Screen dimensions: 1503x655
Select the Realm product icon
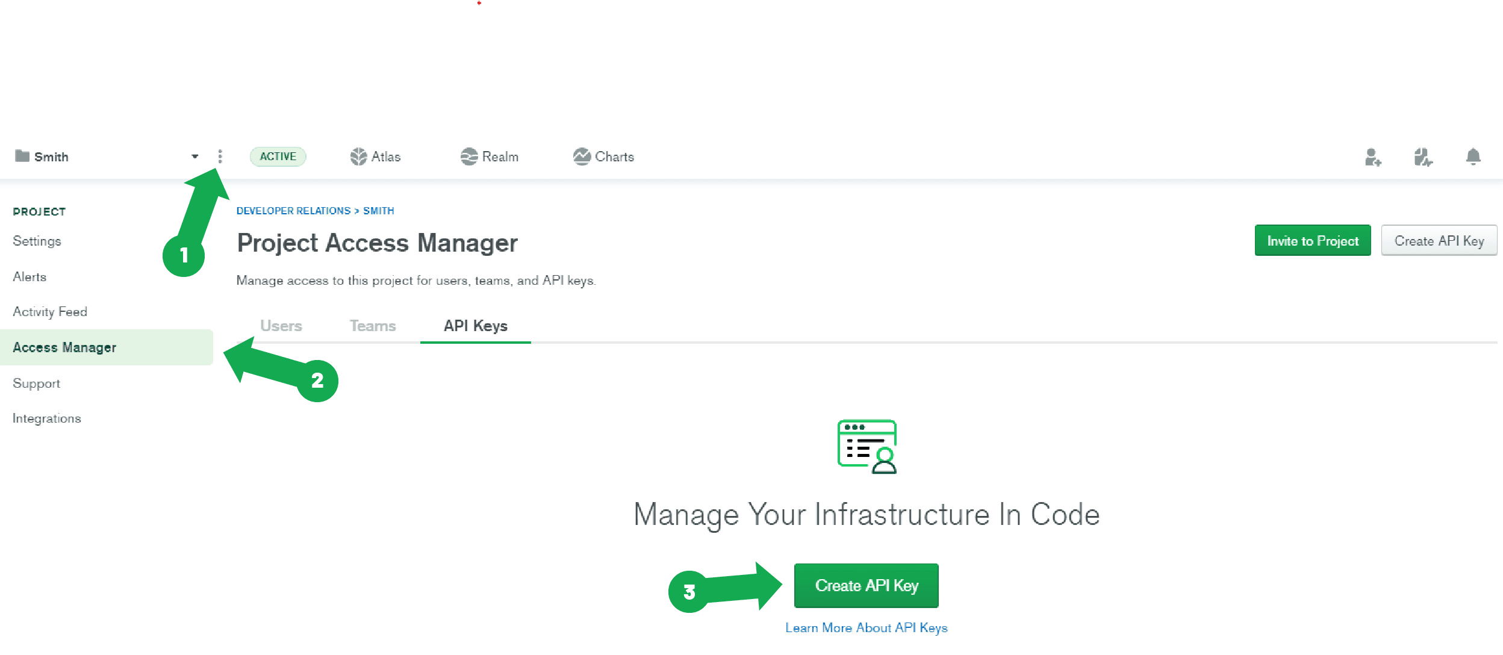coord(470,156)
